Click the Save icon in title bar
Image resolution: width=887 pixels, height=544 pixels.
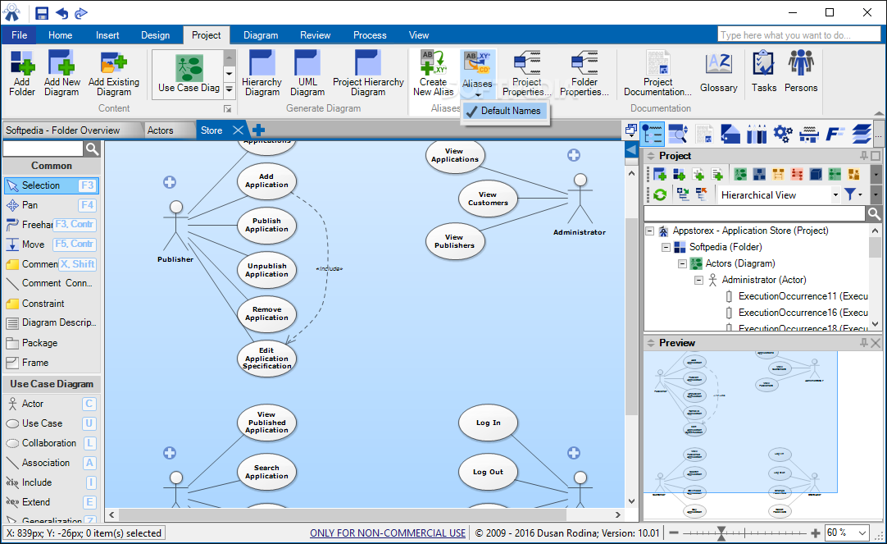tap(42, 13)
